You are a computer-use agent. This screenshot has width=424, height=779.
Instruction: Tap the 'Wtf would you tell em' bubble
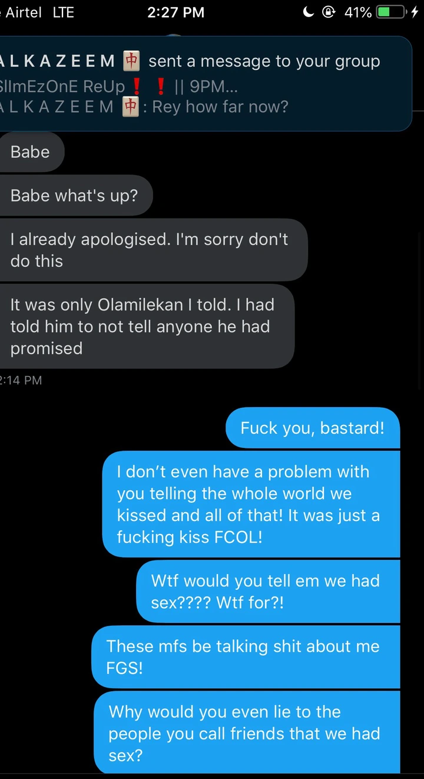269,592
